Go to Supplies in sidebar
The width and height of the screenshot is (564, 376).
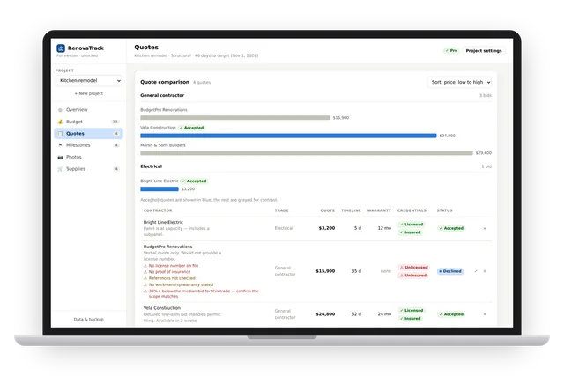point(88,169)
